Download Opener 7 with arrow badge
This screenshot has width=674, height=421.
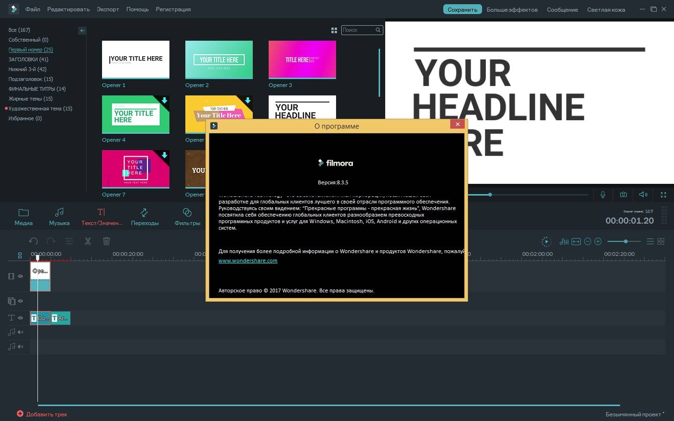tap(164, 155)
